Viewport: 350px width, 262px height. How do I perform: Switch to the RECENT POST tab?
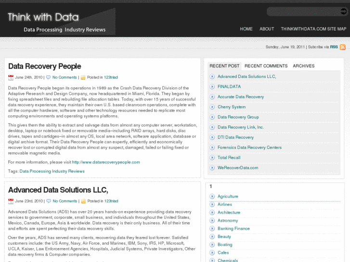click(x=224, y=66)
